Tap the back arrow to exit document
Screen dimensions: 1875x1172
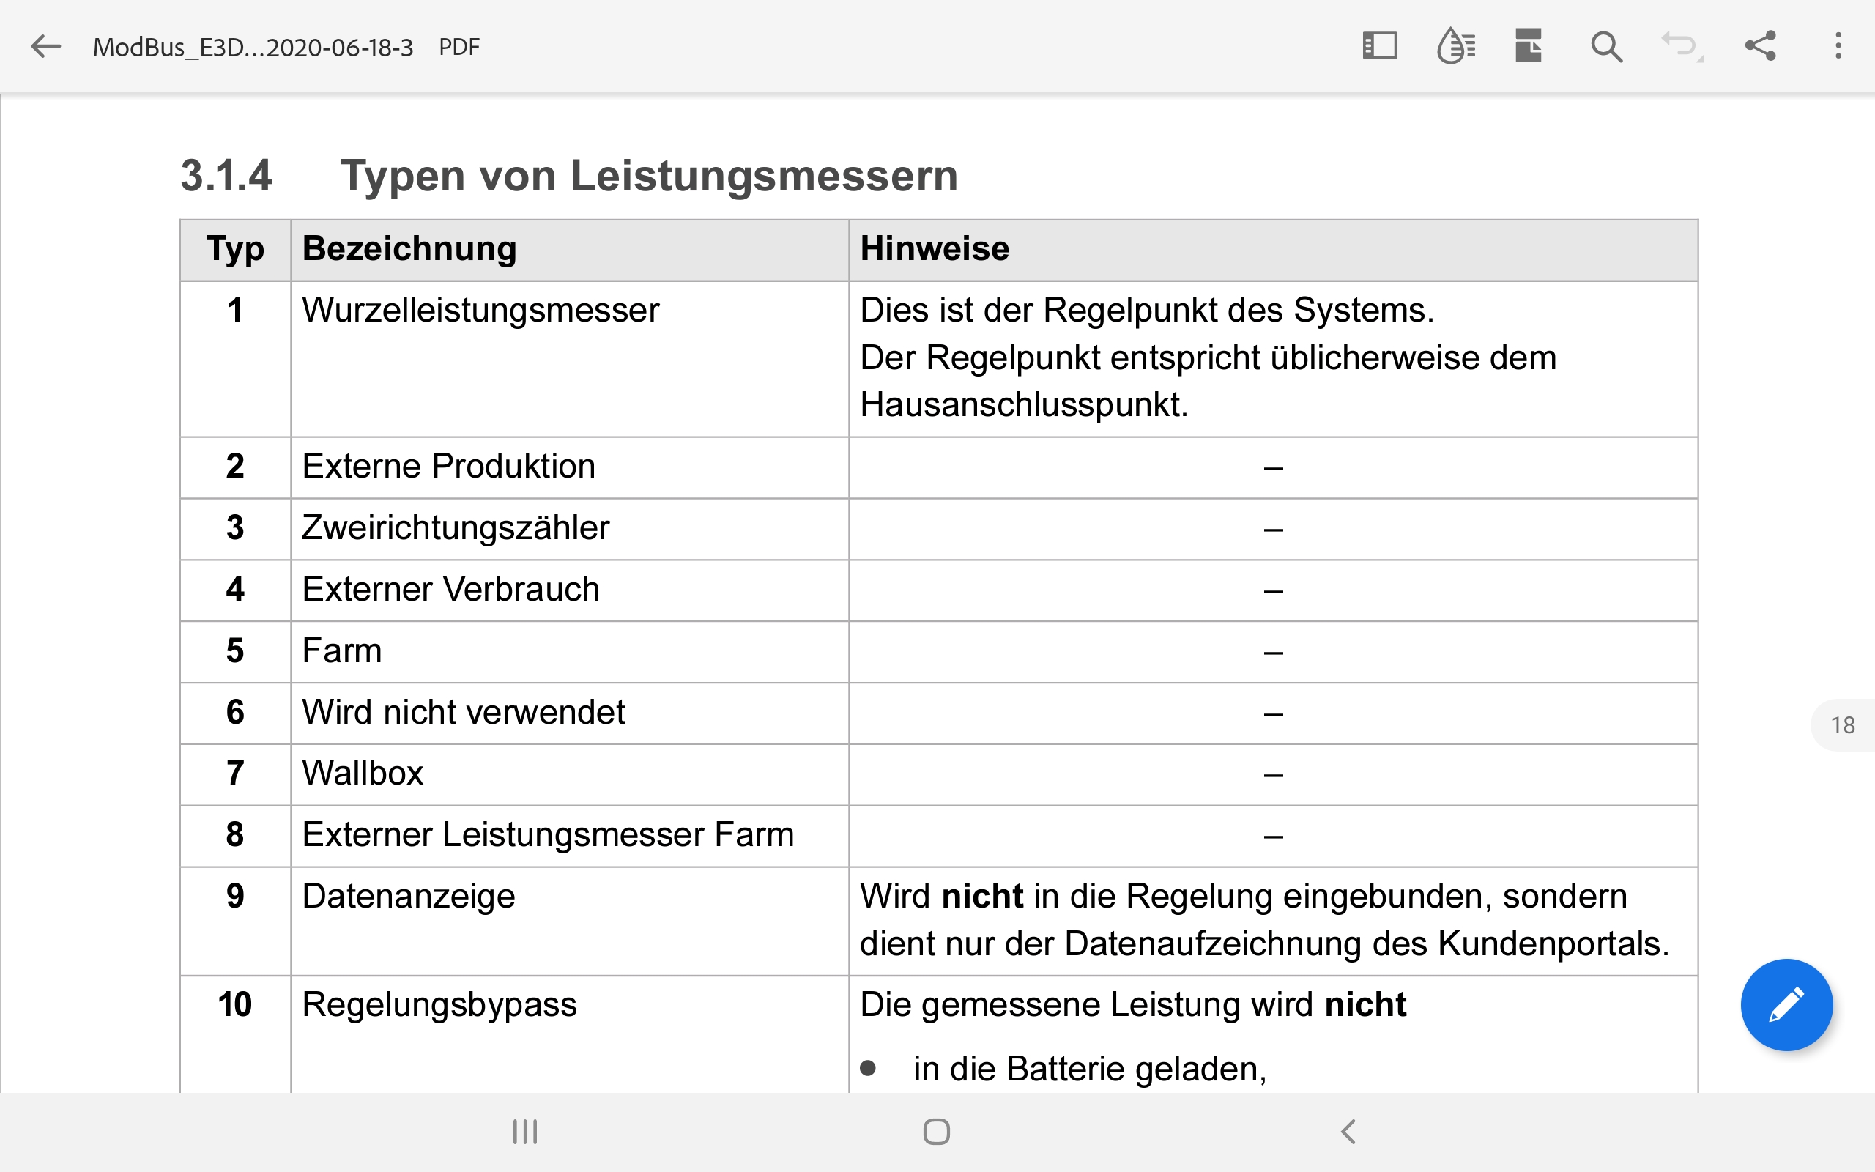pyautogui.click(x=45, y=46)
